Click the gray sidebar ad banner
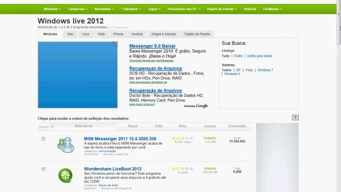Viewport: 341px width, 192px height. coord(277,157)
